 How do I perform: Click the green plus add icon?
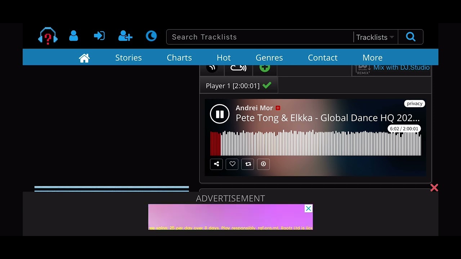point(265,68)
